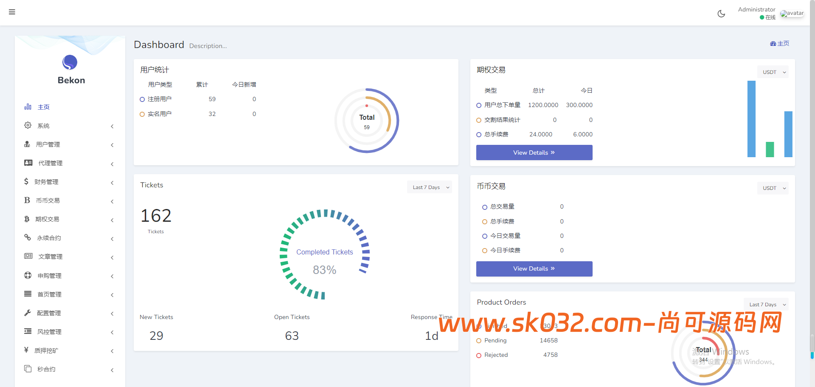Click View Details in 币币交易 panel
The height and width of the screenshot is (387, 815).
pos(534,268)
